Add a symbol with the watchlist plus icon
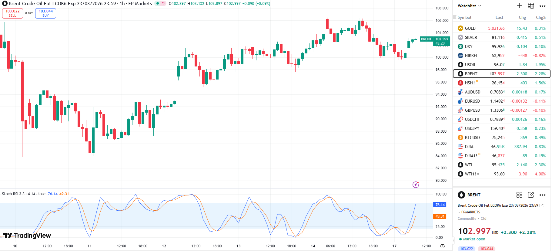This screenshot has height=251, width=552. pyautogui.click(x=519, y=6)
